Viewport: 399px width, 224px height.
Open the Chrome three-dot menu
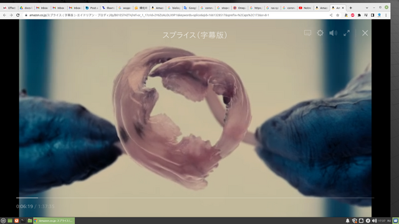click(386, 15)
